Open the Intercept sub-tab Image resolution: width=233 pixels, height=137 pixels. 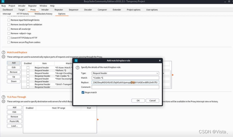point(7,13)
